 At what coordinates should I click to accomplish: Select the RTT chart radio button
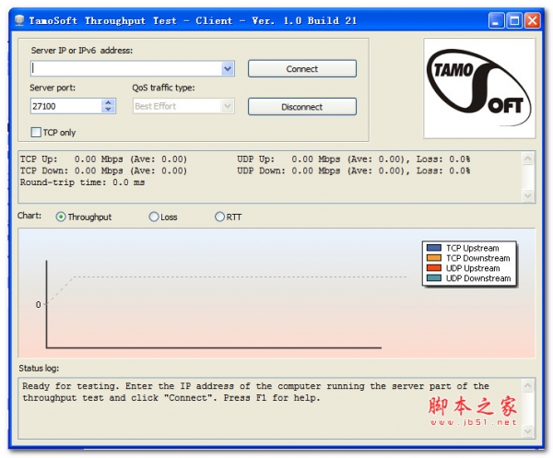click(219, 217)
